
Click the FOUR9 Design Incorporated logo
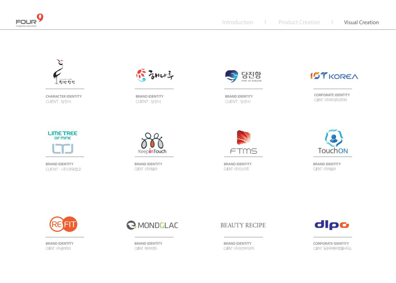point(29,20)
